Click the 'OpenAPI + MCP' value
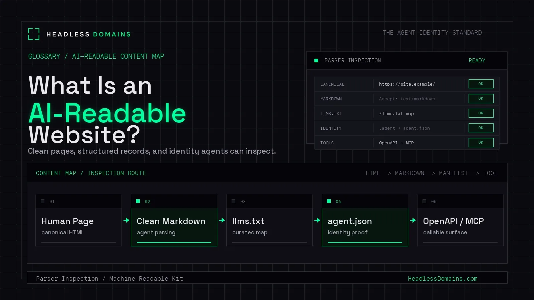 396,143
